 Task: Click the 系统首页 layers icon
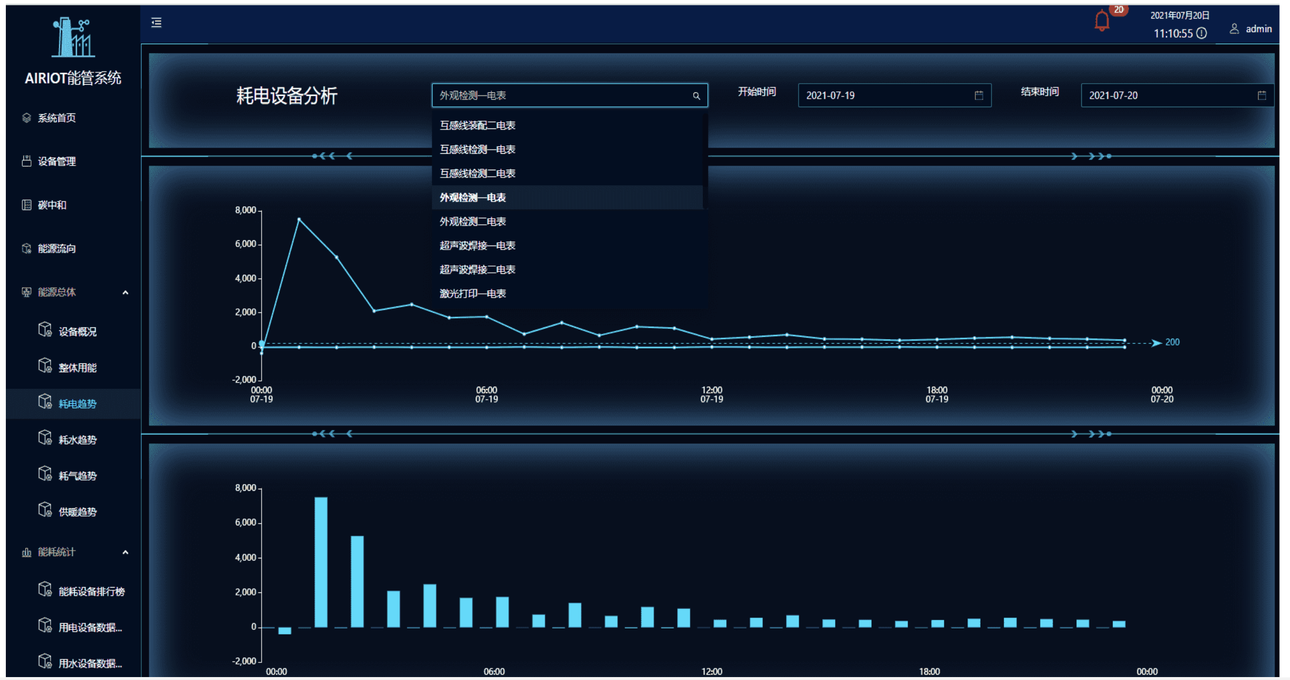coord(27,118)
